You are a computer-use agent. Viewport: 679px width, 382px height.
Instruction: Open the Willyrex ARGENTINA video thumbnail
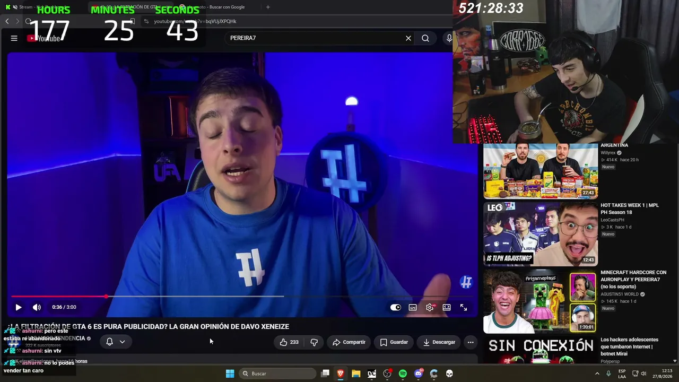541,171
